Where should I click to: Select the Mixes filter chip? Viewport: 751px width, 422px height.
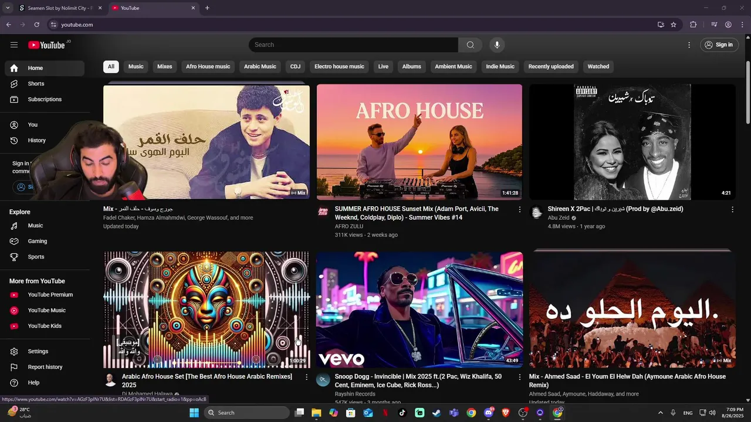(165, 67)
